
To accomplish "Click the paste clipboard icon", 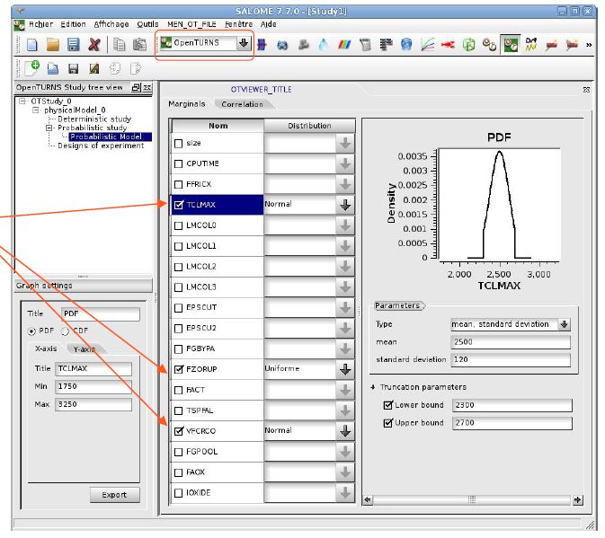I will point(139,45).
